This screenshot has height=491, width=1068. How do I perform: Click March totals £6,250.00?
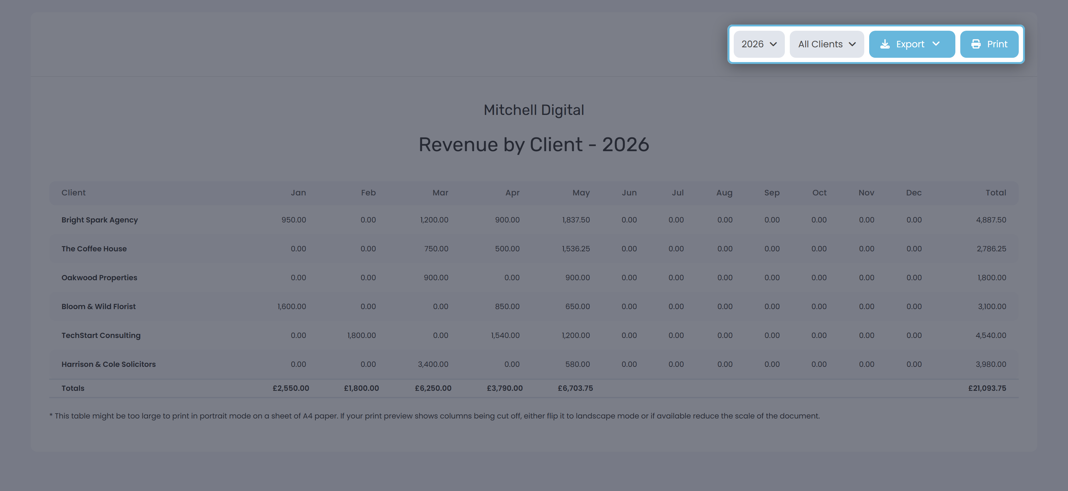point(433,388)
